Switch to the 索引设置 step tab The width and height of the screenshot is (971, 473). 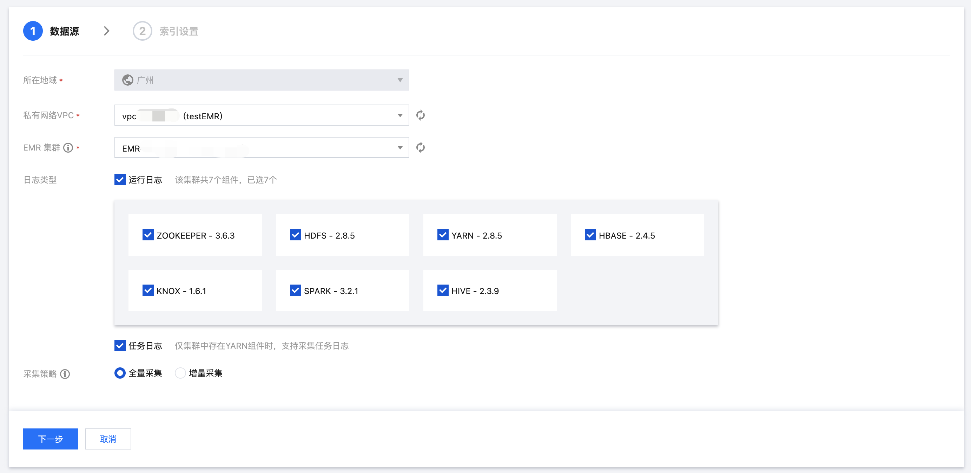click(179, 31)
